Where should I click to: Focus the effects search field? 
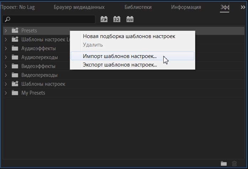pyautogui.click(x=49, y=19)
